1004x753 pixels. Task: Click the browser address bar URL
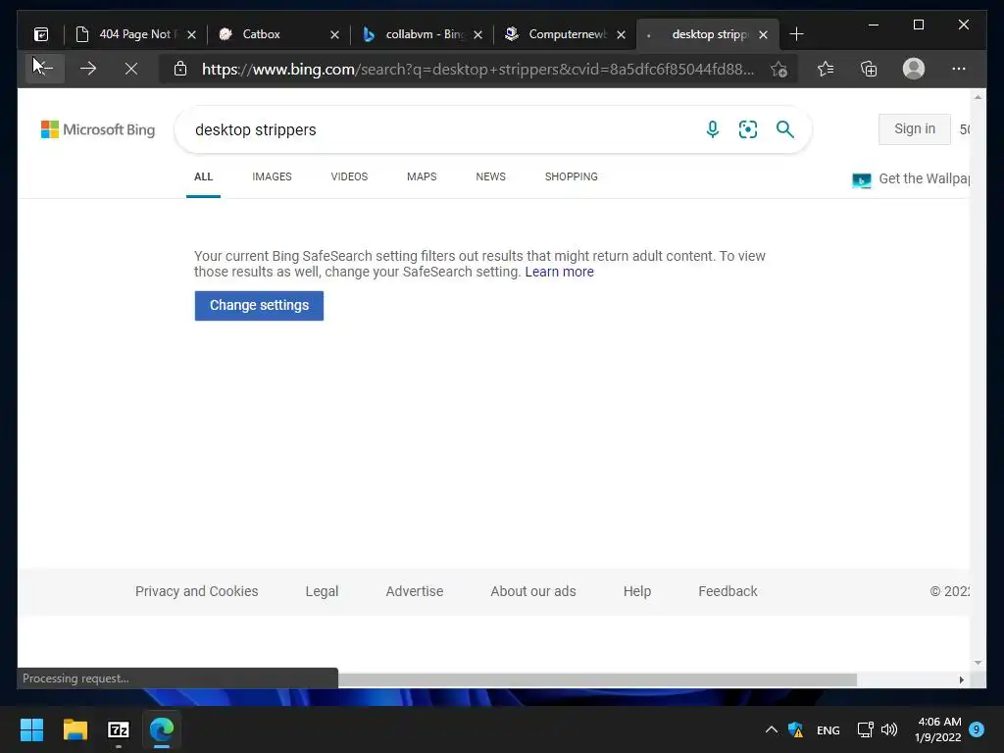coord(477,69)
